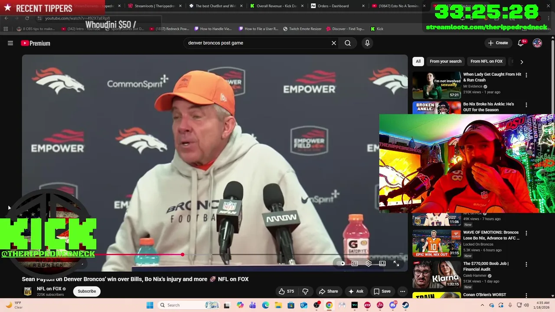Screen dimensions: 555x312
Task: Subscribe to NFL on FOX
Action: [87, 291]
